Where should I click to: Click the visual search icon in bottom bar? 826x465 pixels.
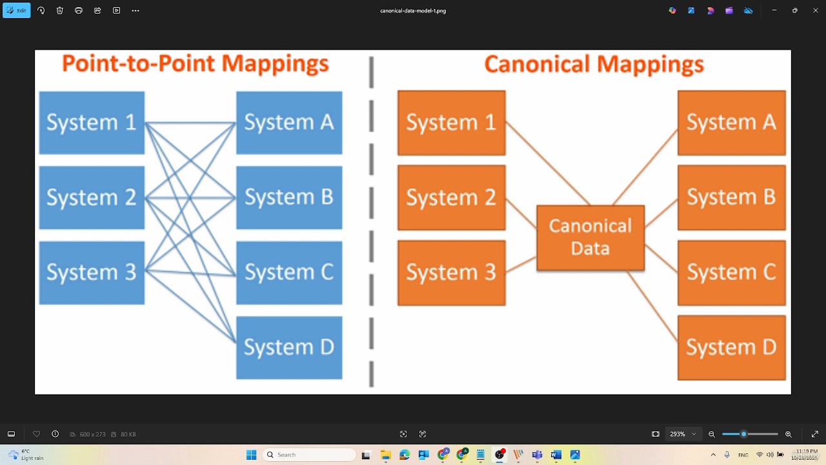coord(403,434)
